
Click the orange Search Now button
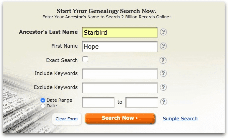point(120,118)
